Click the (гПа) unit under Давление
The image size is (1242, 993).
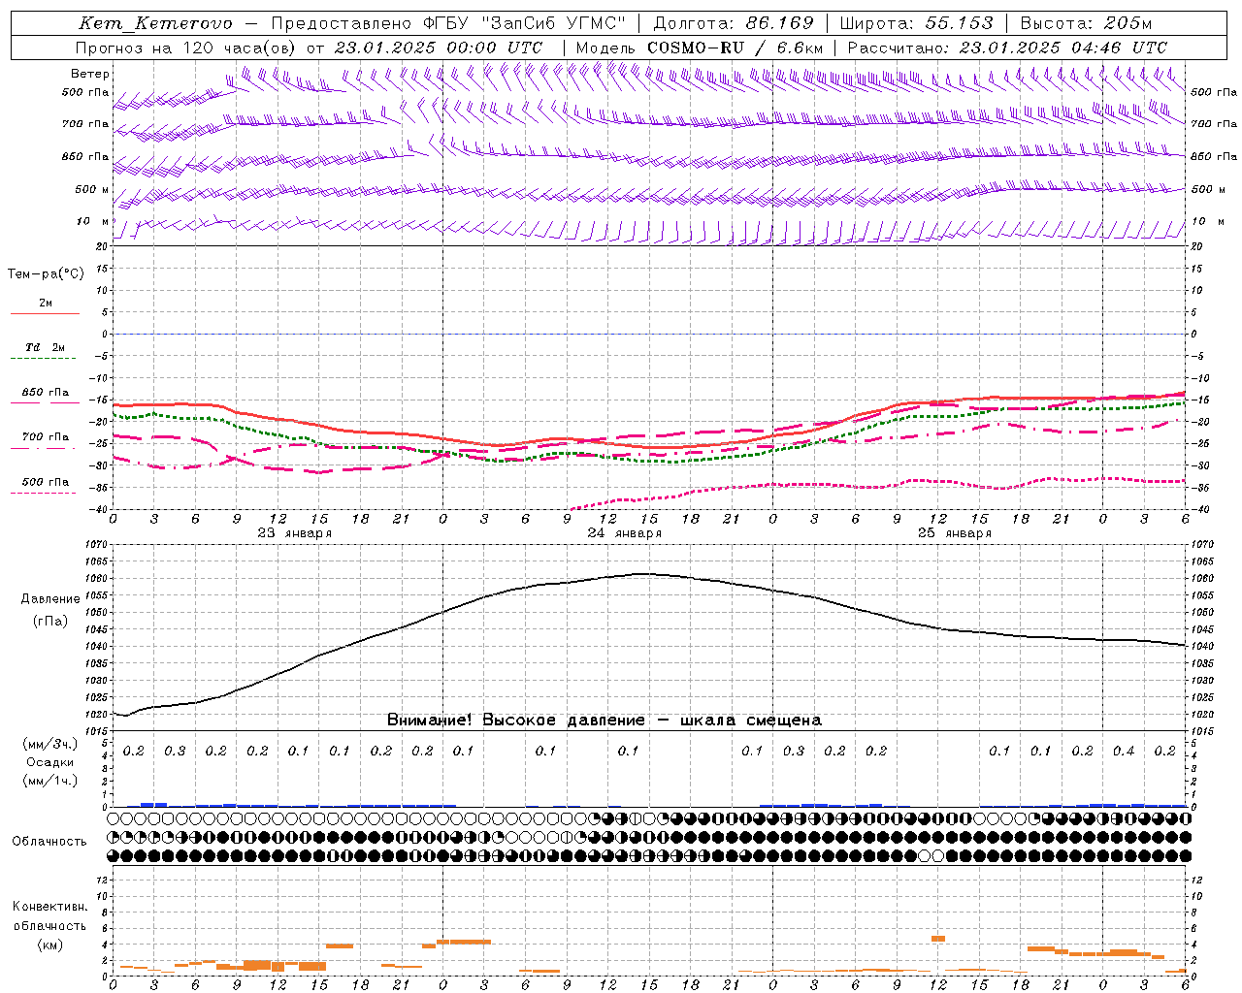pos(49,622)
